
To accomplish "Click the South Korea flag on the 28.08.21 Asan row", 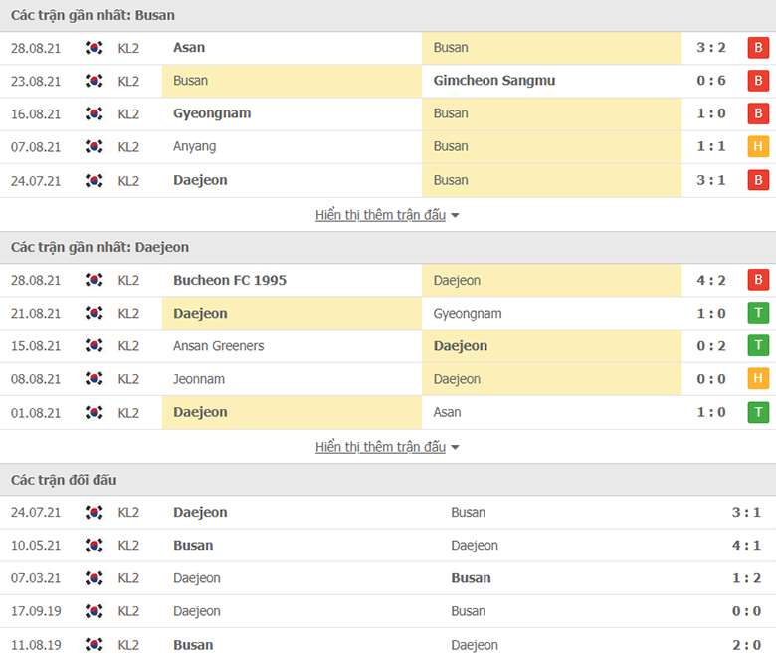I will pos(95,48).
